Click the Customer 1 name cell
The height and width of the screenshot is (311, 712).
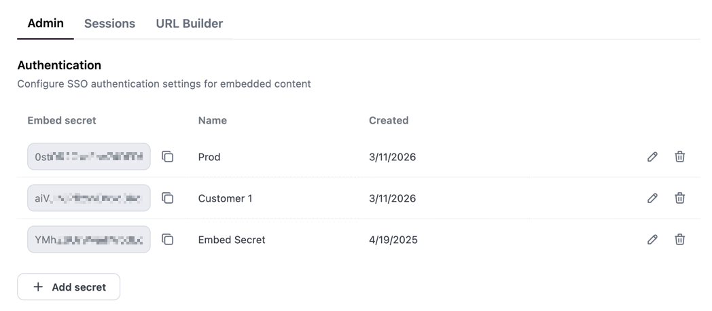click(225, 198)
